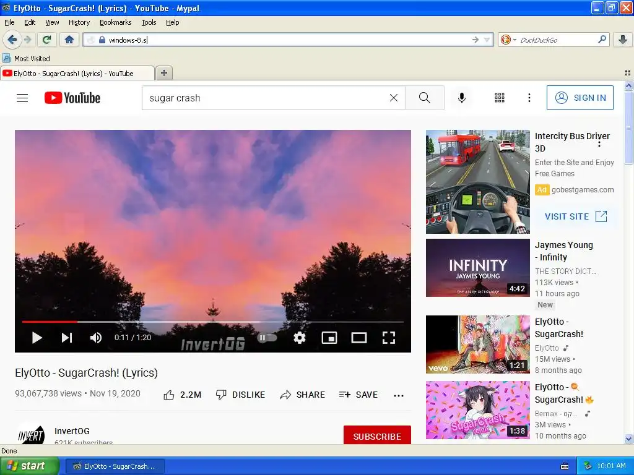Skip to the next video

tap(67, 338)
